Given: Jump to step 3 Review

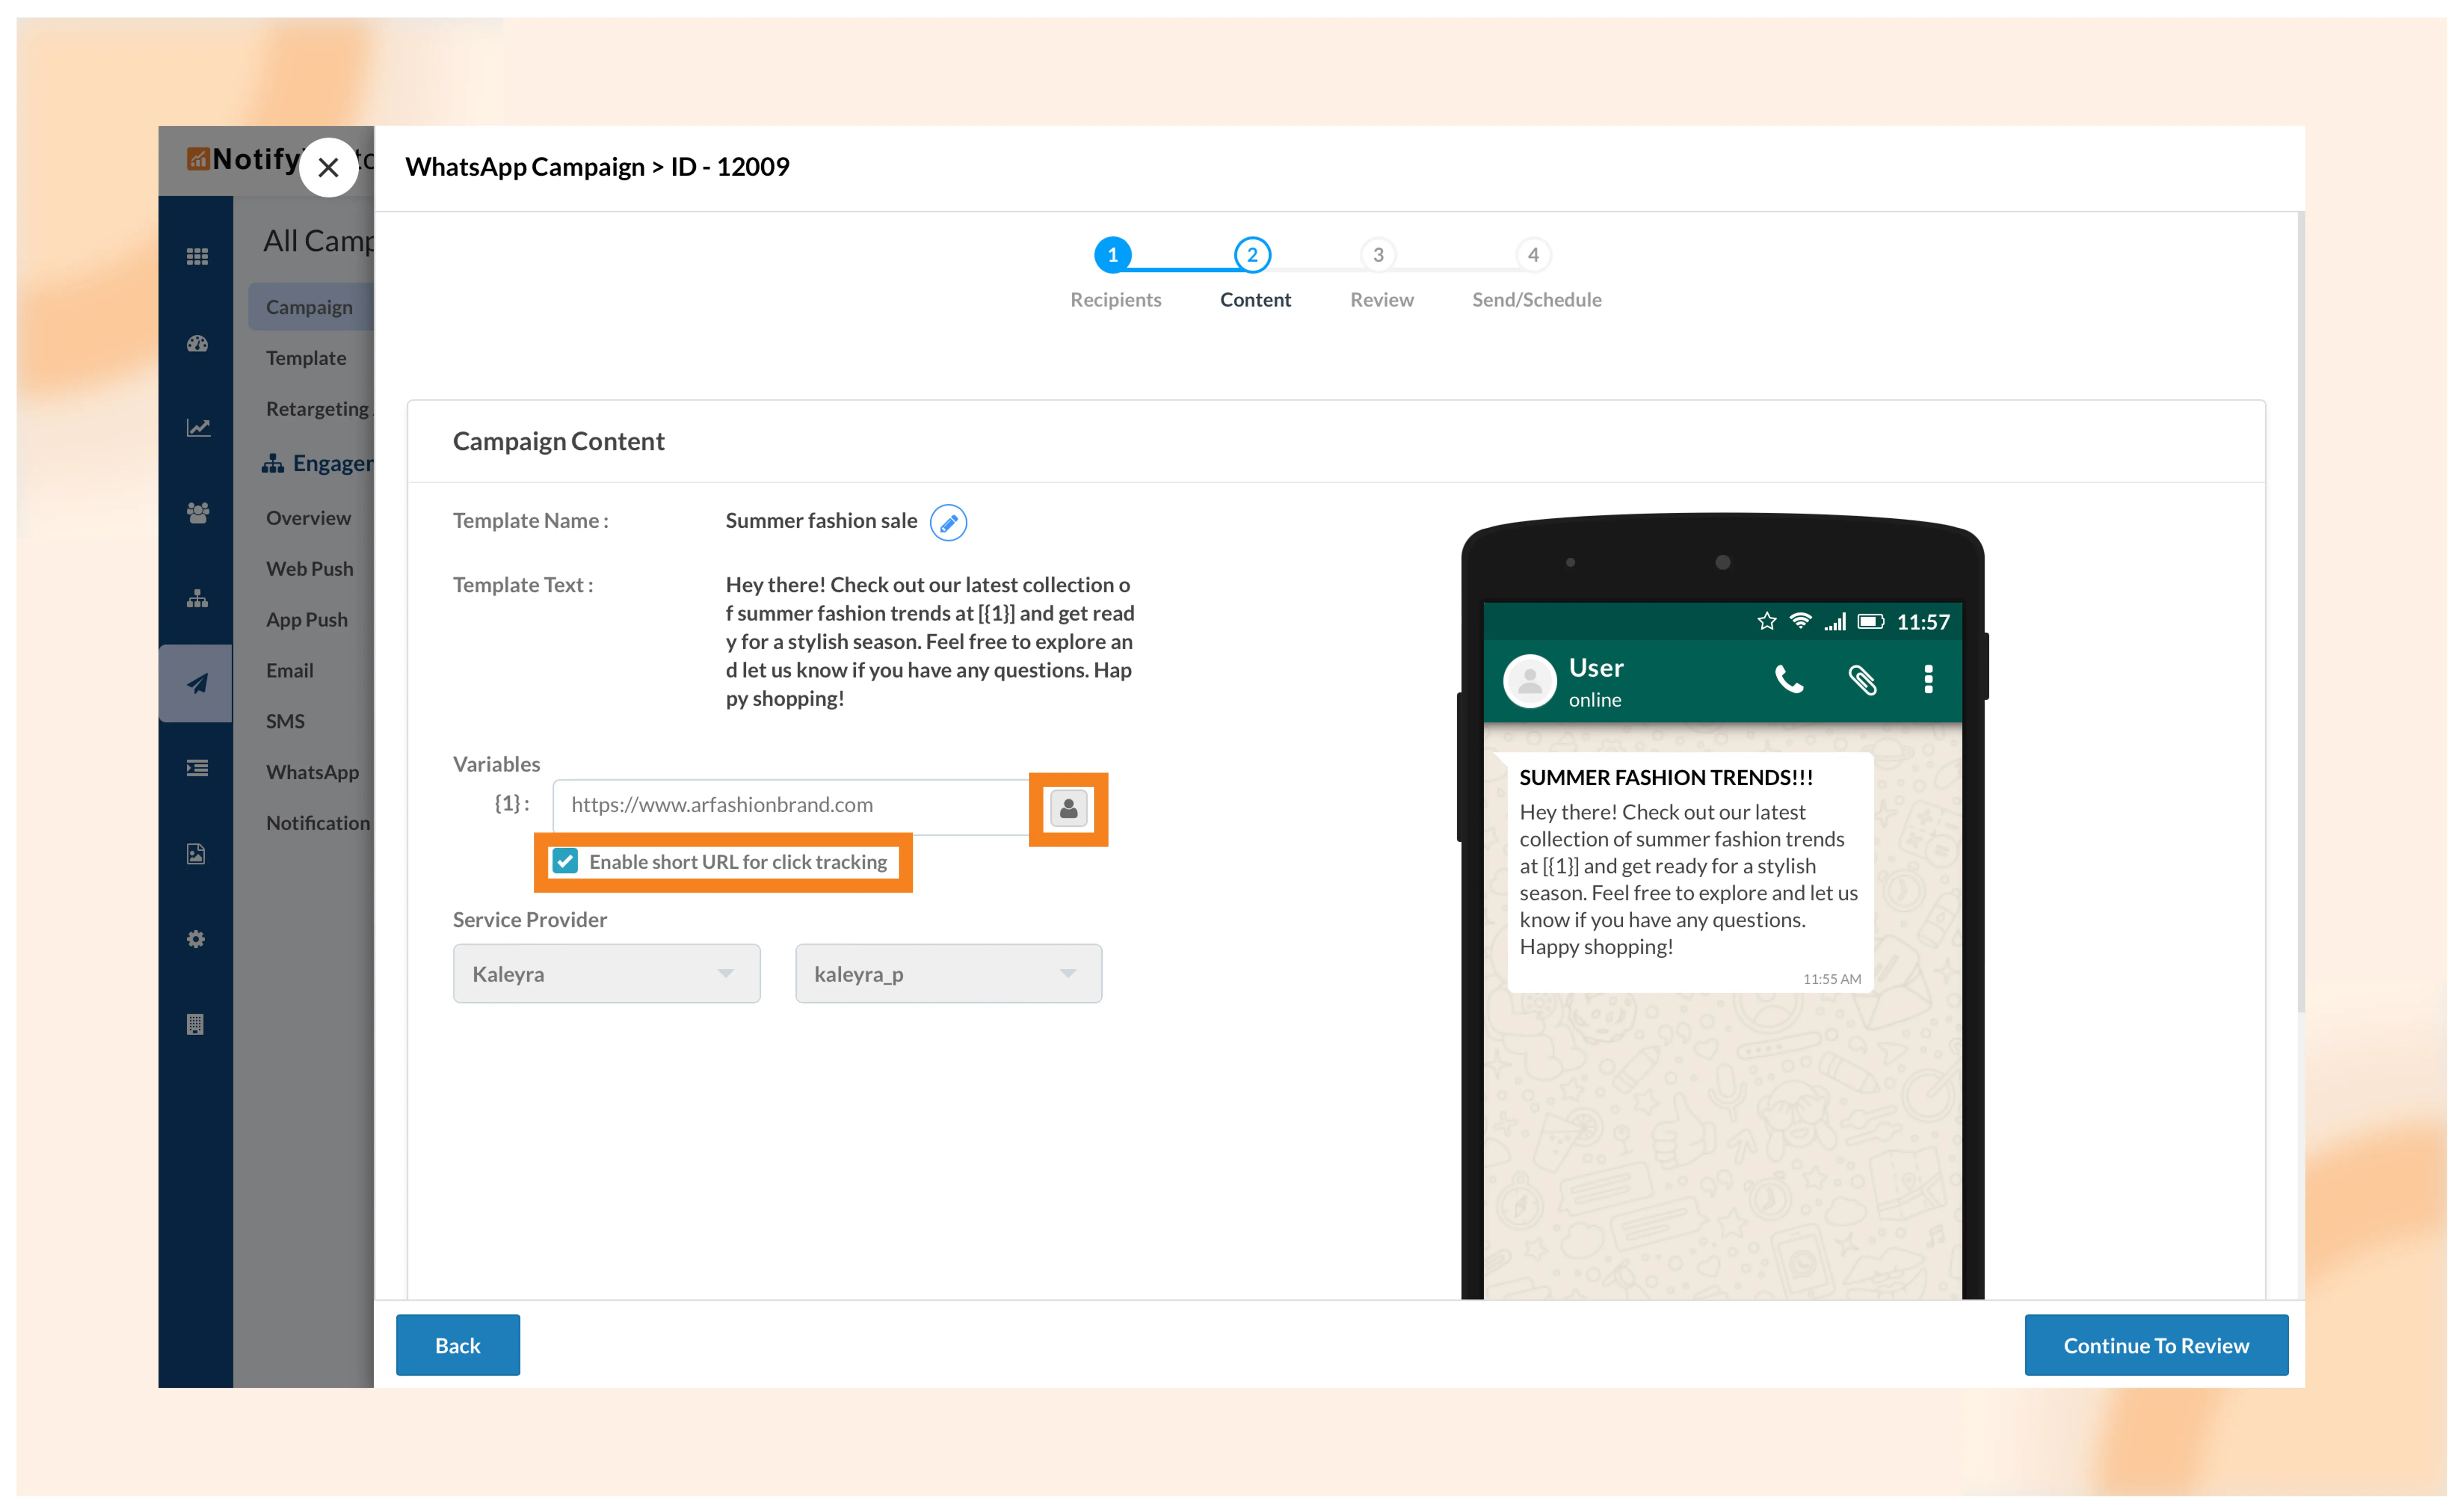Looking at the screenshot, I should click(x=1378, y=255).
